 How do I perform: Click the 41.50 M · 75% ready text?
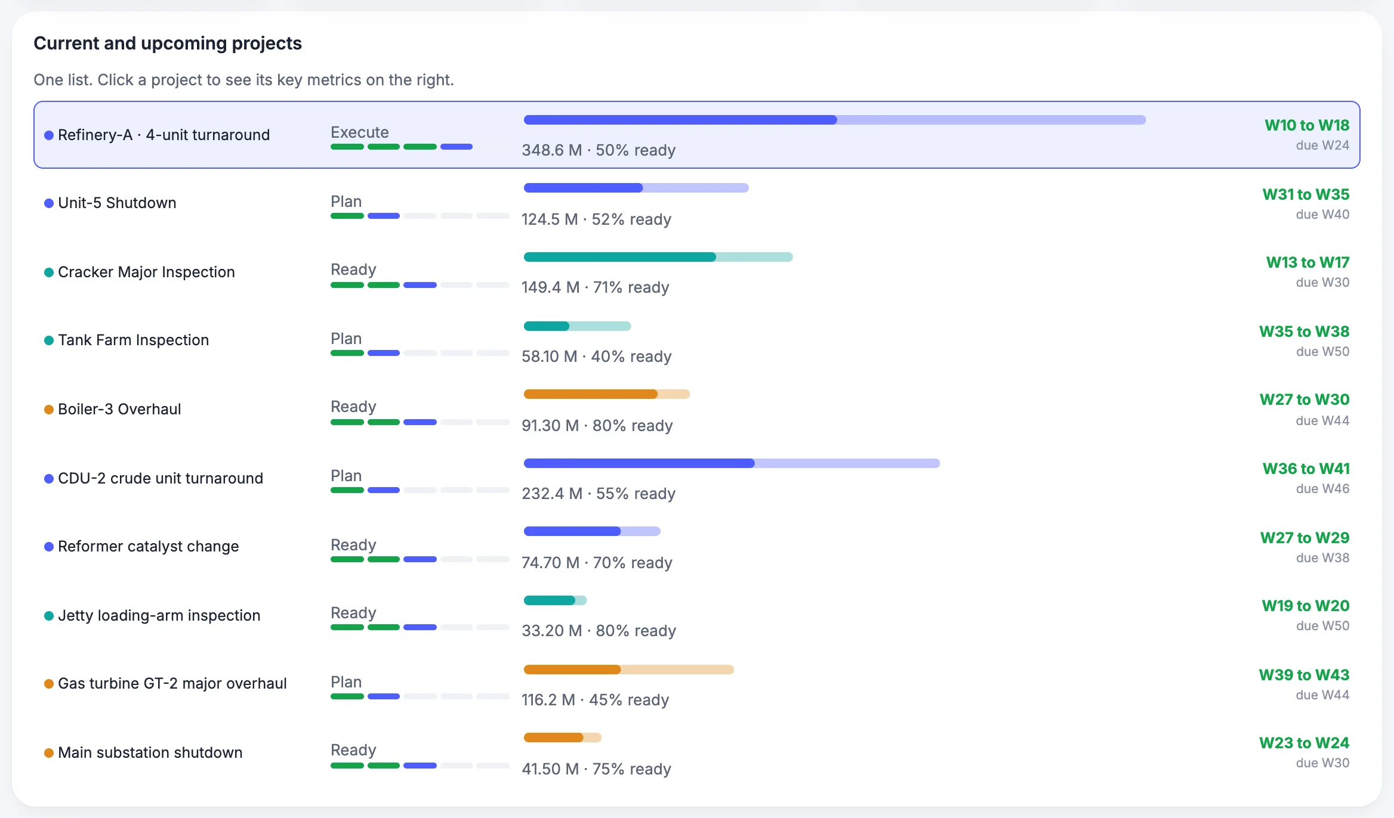[596, 769]
